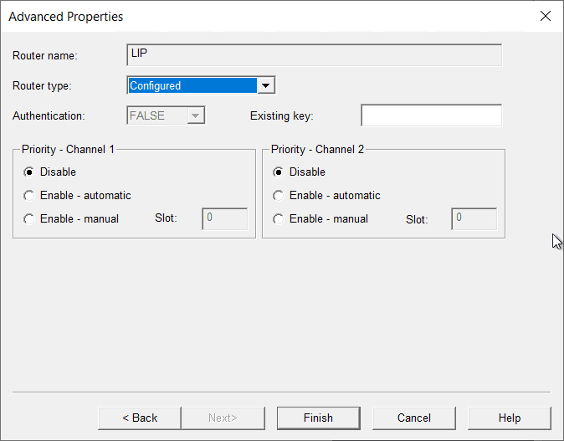The height and width of the screenshot is (441, 564).
Task: Cancel the Advanced Properties wizard
Action: coord(414,418)
